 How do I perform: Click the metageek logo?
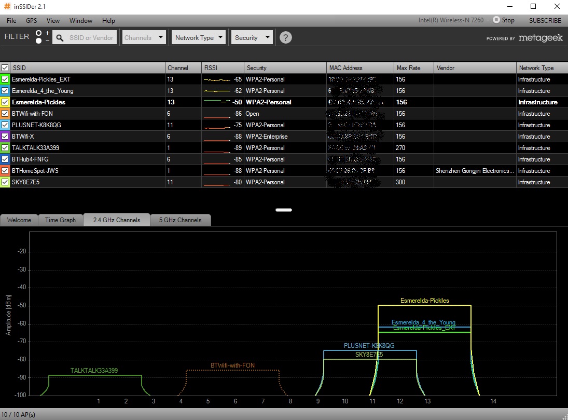coord(524,38)
